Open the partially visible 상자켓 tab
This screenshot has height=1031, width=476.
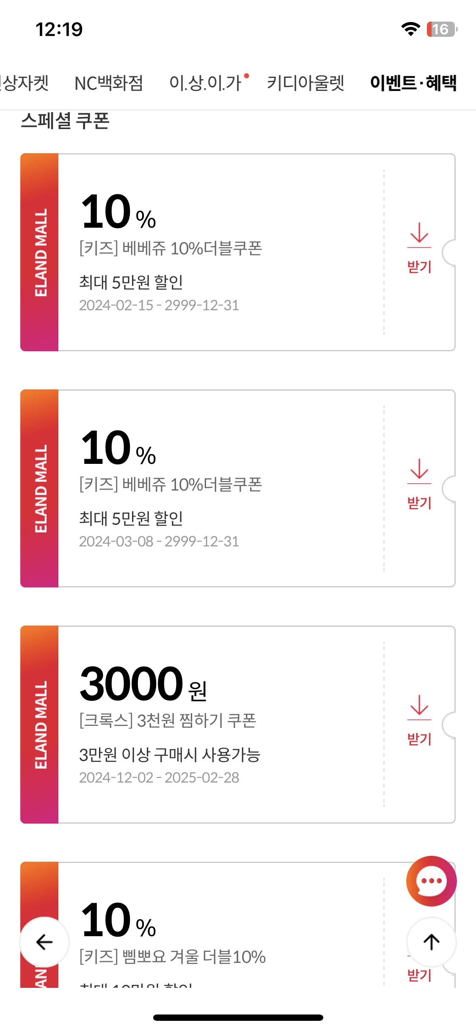pos(25,83)
